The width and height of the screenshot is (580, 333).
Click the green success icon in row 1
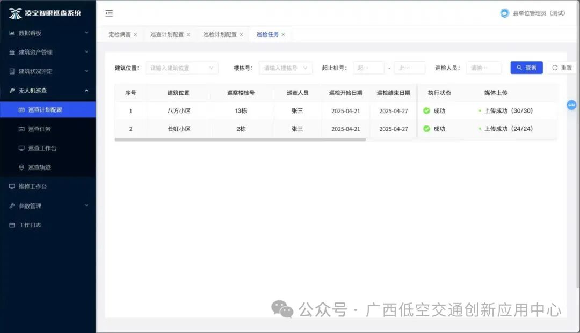pyautogui.click(x=426, y=111)
